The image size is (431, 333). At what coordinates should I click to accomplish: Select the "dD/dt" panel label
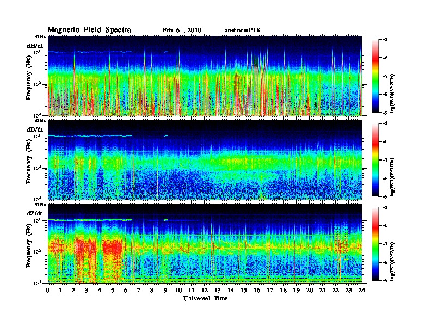pyautogui.click(x=35, y=129)
